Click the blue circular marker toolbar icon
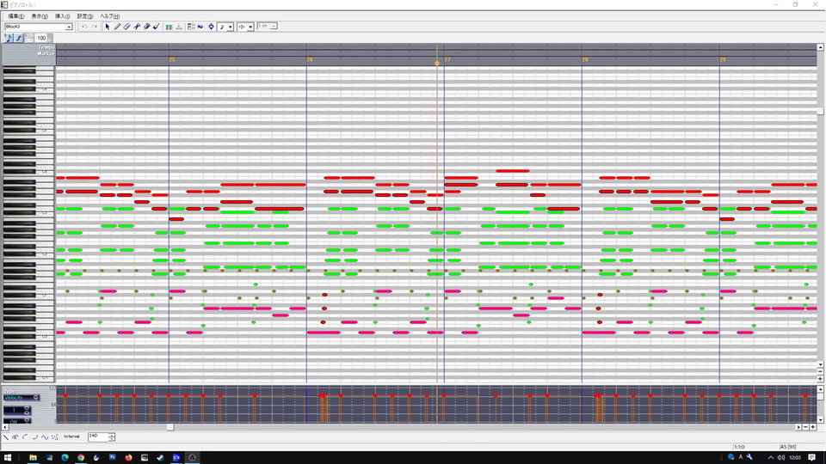Screen dimensions: 826x464 pyautogui.click(x=212, y=27)
